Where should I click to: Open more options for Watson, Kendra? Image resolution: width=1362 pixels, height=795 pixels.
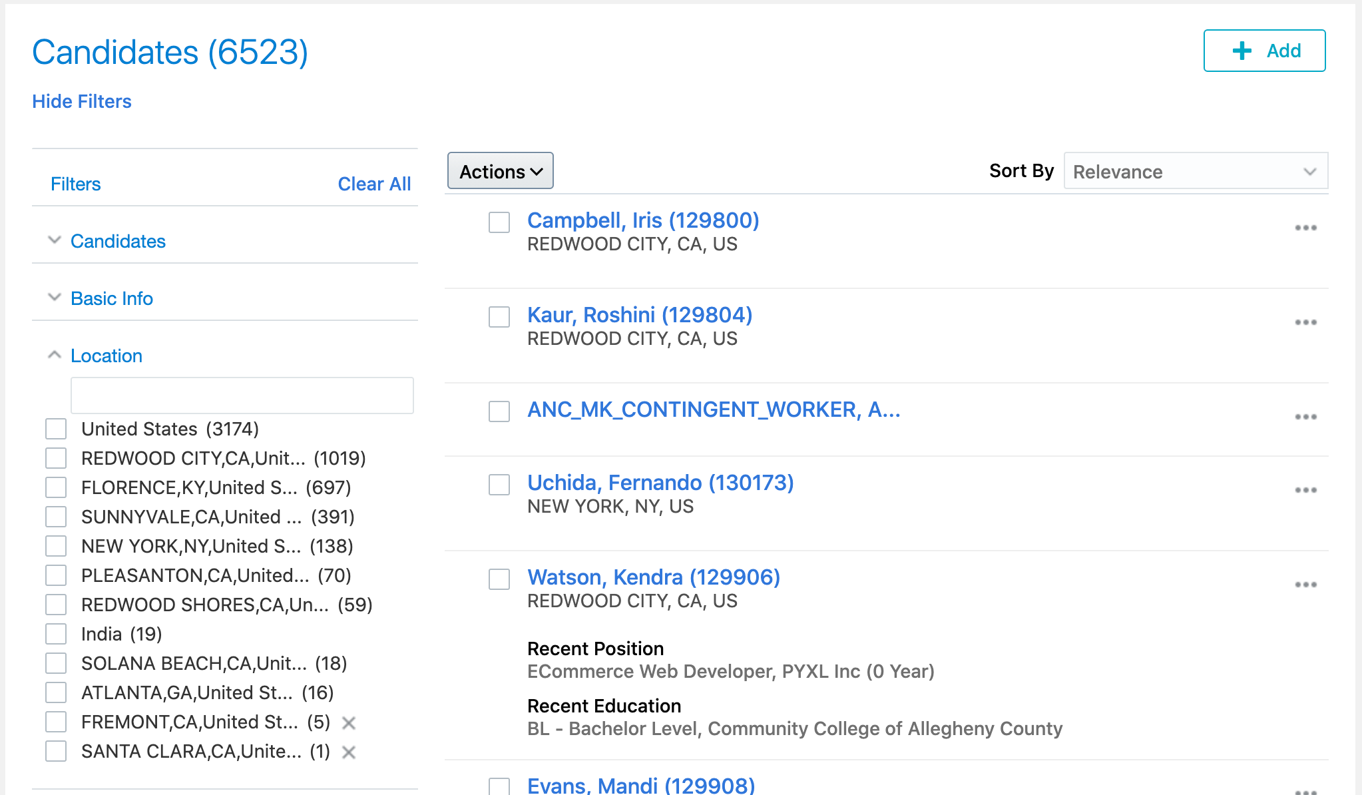[1305, 585]
